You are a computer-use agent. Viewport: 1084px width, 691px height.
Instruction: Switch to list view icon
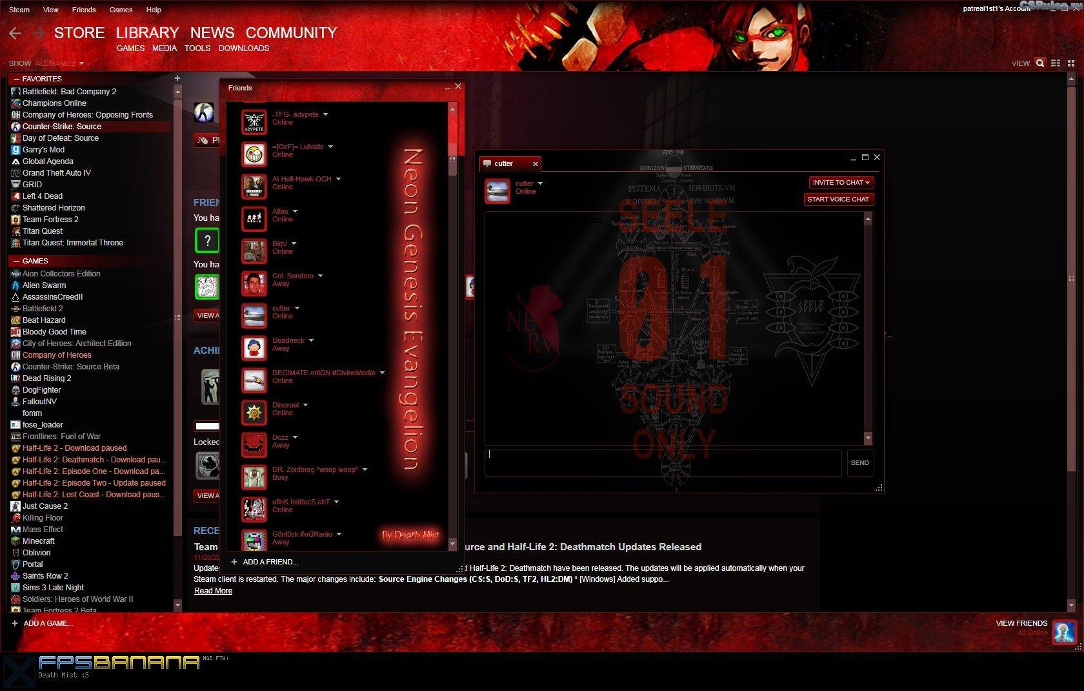coord(1056,63)
